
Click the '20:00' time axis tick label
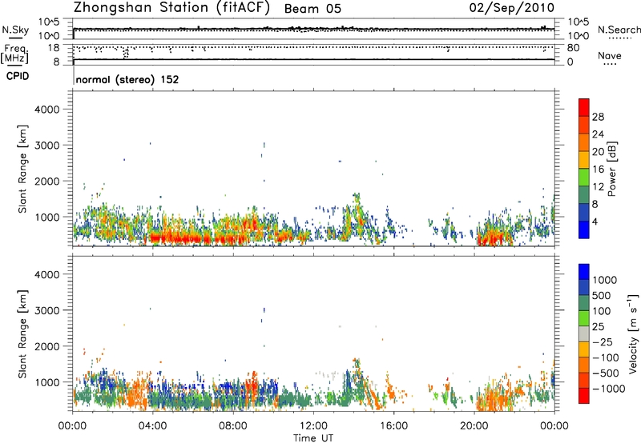474,426
